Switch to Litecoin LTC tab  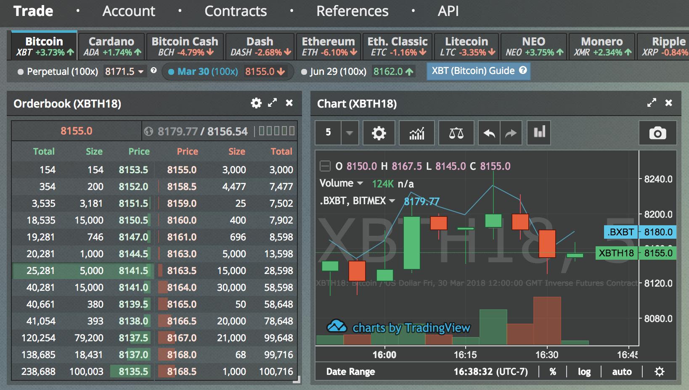click(x=466, y=46)
